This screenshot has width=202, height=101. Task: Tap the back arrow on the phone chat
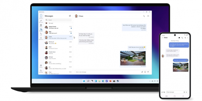point(162,38)
